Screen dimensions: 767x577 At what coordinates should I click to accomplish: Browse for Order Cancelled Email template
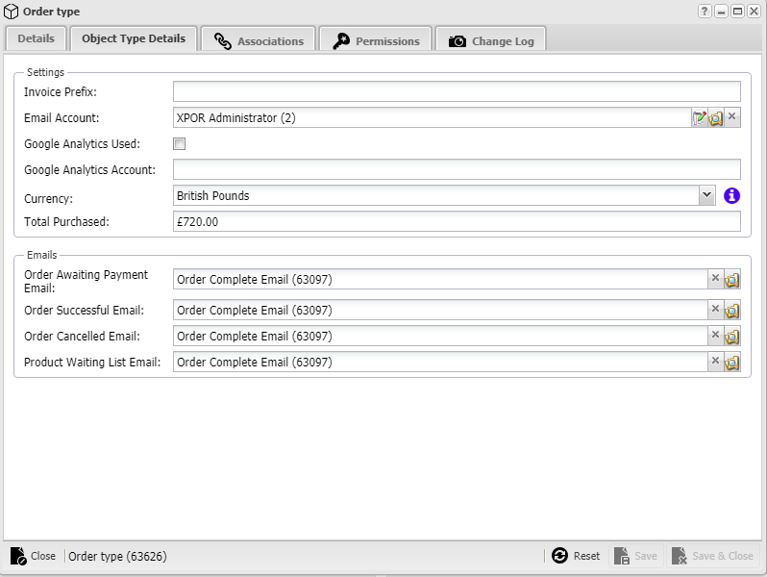coord(732,337)
